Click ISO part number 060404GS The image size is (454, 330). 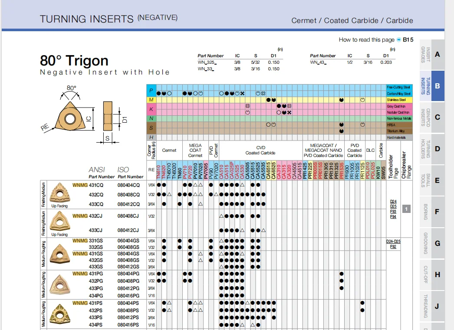(128, 241)
